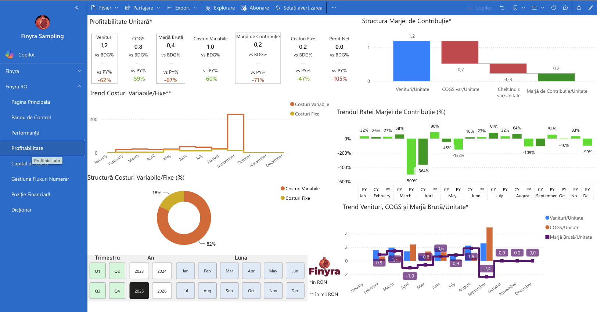Click the Copilot icon in the sidebar
The image size is (597, 312).
click(x=10, y=55)
